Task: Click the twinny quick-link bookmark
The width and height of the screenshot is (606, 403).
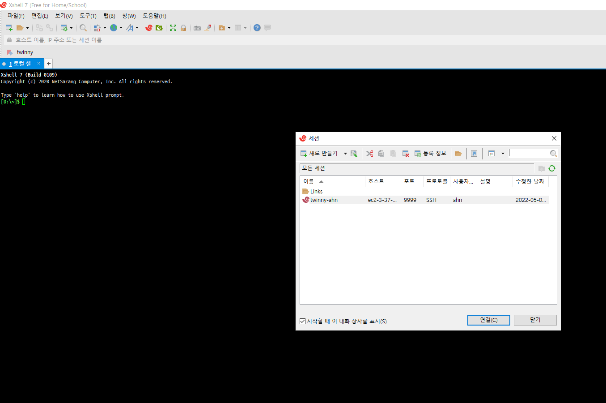Action: [21, 52]
